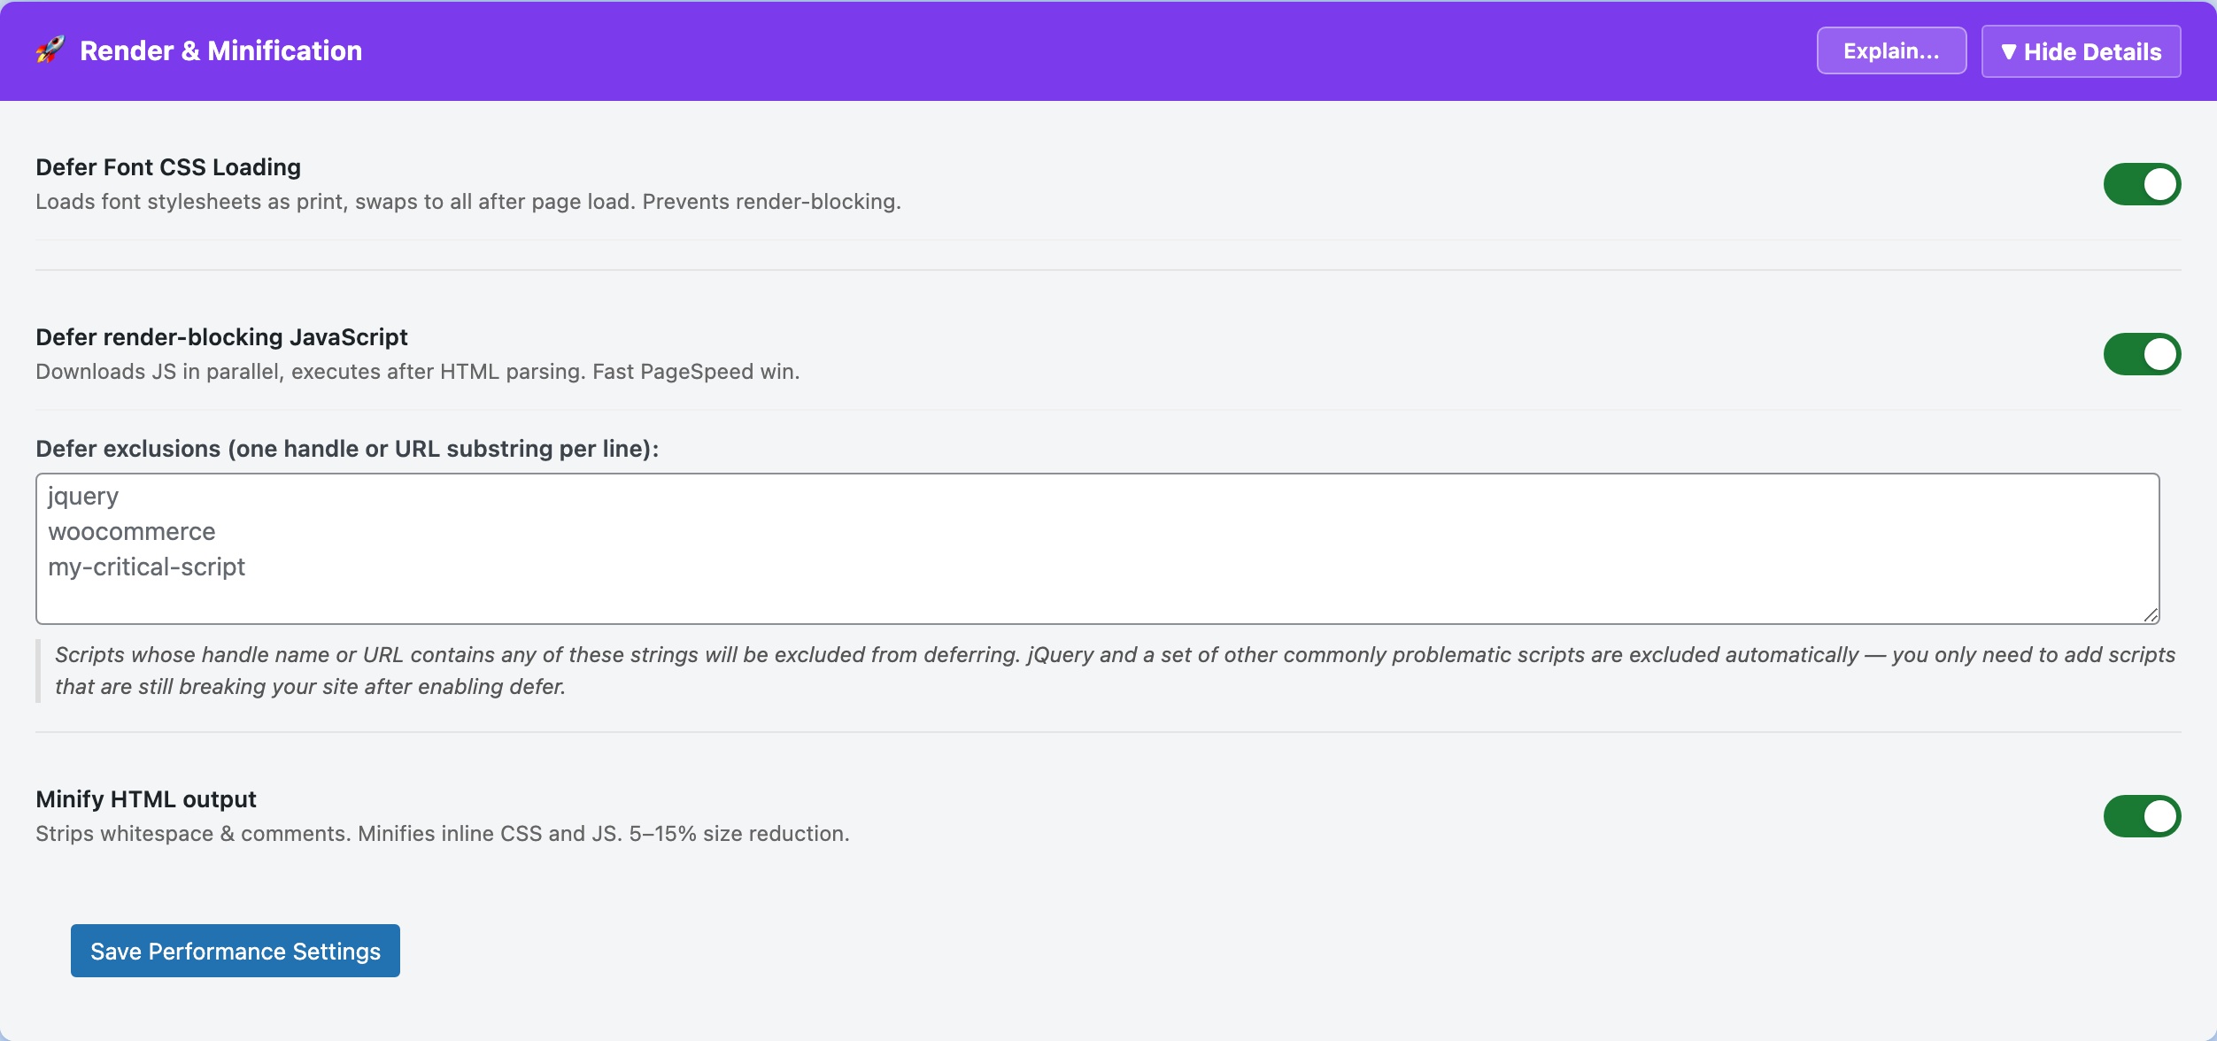Click the italic help text below exclusions

click(1107, 668)
